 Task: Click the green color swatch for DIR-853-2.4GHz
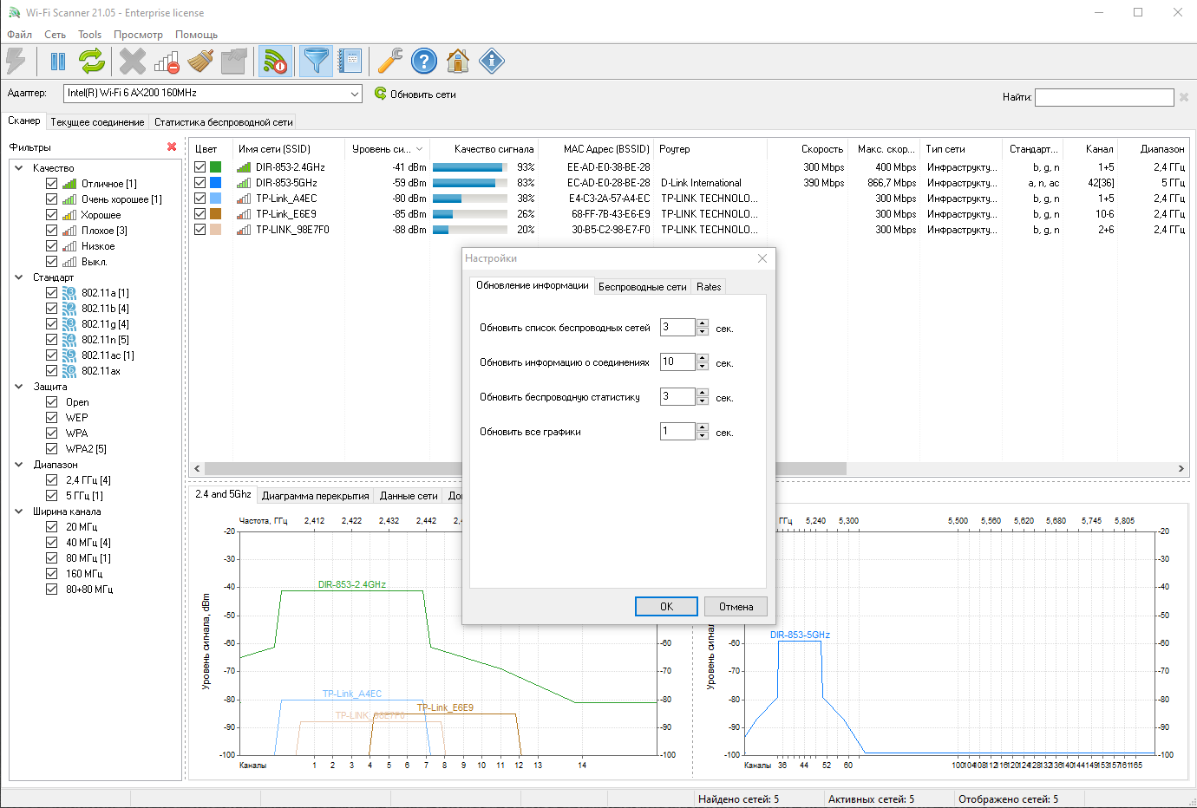216,167
